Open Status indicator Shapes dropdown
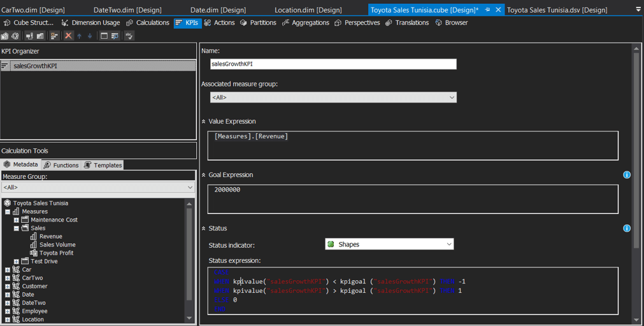 (x=389, y=244)
